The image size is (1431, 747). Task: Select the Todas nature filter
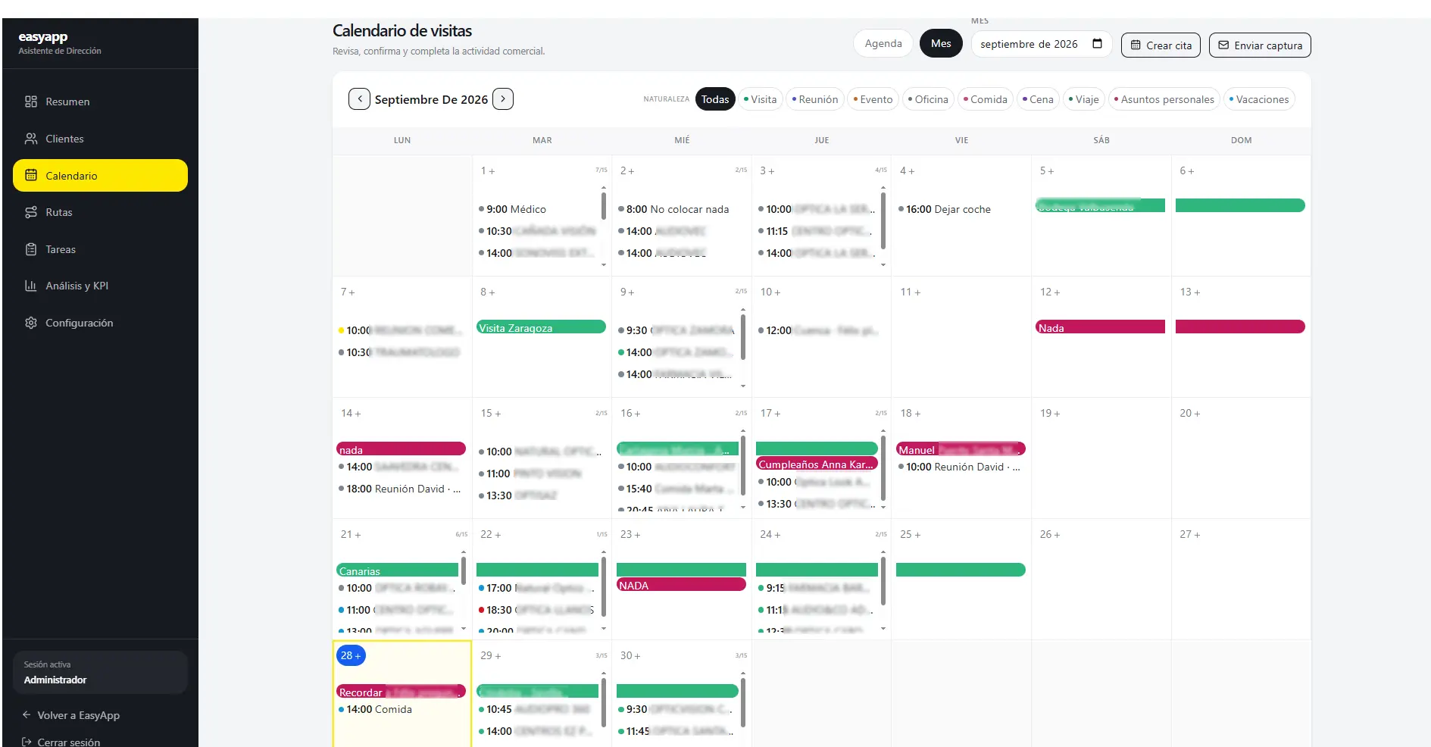tap(715, 99)
